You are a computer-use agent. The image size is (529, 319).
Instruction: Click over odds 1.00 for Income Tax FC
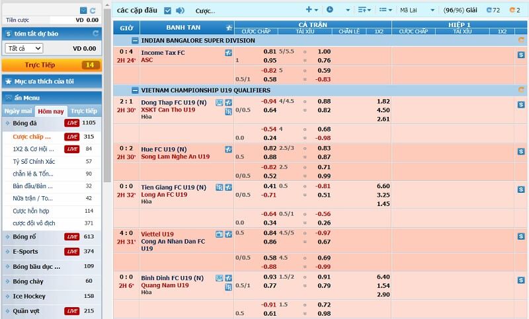(x=324, y=52)
